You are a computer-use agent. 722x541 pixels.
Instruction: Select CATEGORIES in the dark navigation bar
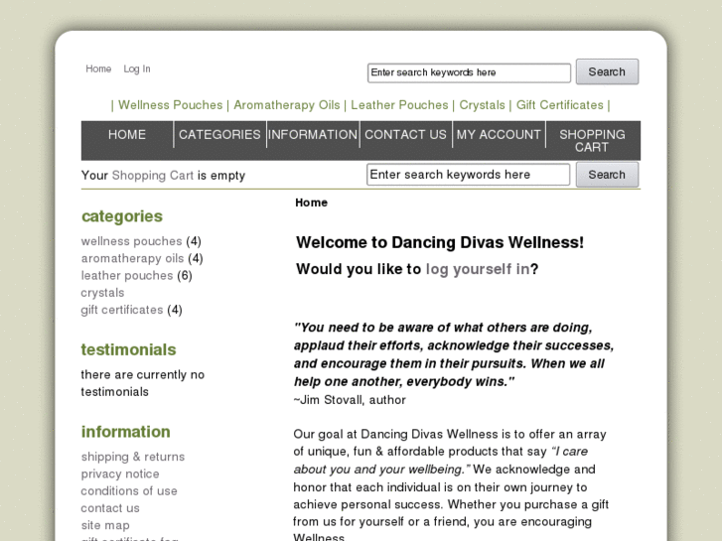pyautogui.click(x=219, y=134)
